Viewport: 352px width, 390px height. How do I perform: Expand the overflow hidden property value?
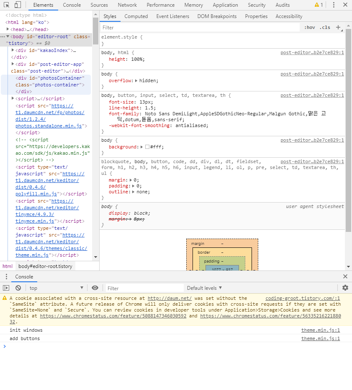coord(136,81)
